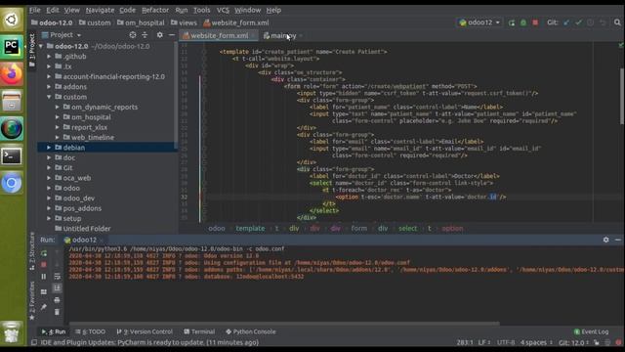Expand the om_hospital folder

(x=58, y=117)
